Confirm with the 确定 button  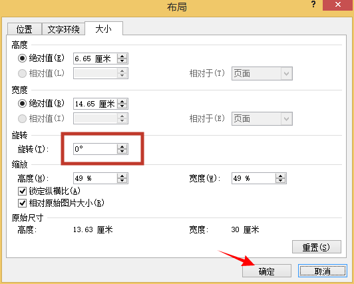(x=267, y=271)
